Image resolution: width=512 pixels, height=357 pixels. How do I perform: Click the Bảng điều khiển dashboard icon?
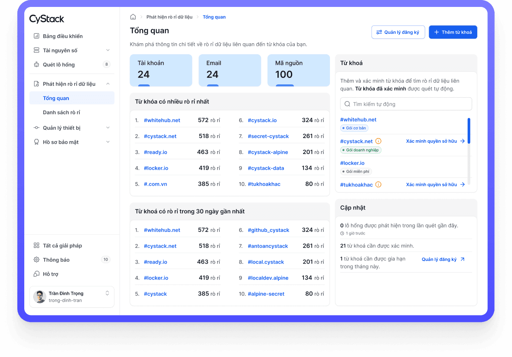[36, 36]
